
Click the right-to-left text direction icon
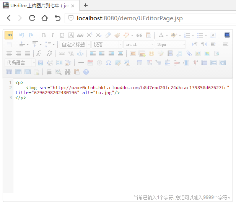[x=204, y=44]
